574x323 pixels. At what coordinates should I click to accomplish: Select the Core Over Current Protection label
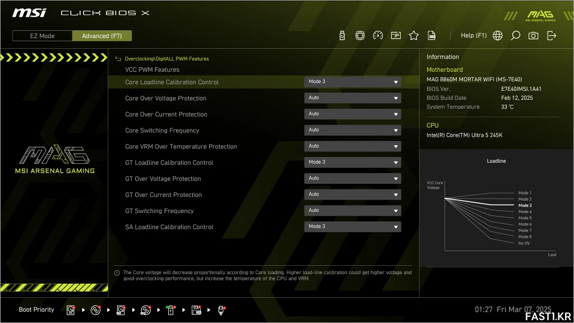(x=166, y=114)
